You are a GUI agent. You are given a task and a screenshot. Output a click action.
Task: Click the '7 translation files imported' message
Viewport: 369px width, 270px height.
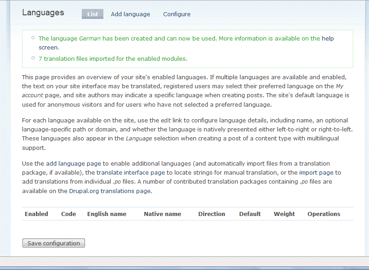coord(113,58)
